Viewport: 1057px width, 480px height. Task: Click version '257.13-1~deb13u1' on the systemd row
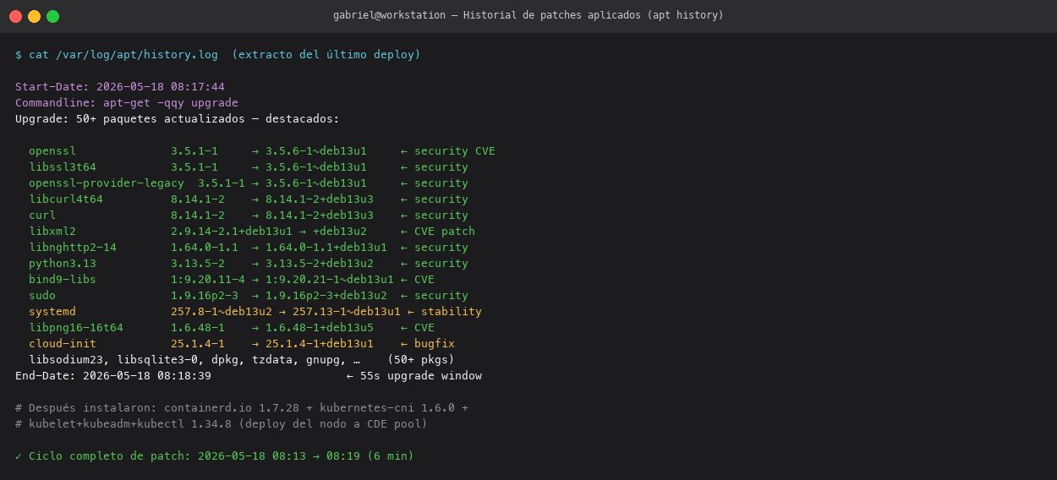347,312
